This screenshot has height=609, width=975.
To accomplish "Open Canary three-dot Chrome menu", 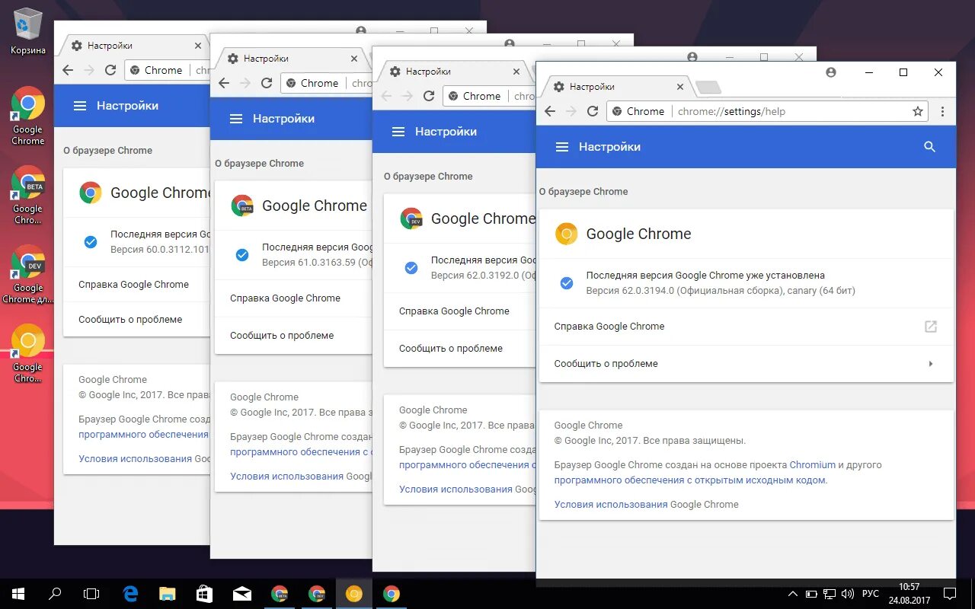I will tap(942, 111).
